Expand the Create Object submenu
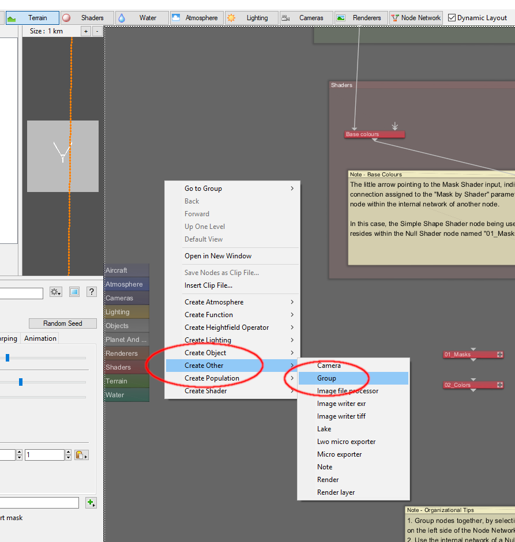This screenshot has height=542, width=515. click(232, 353)
